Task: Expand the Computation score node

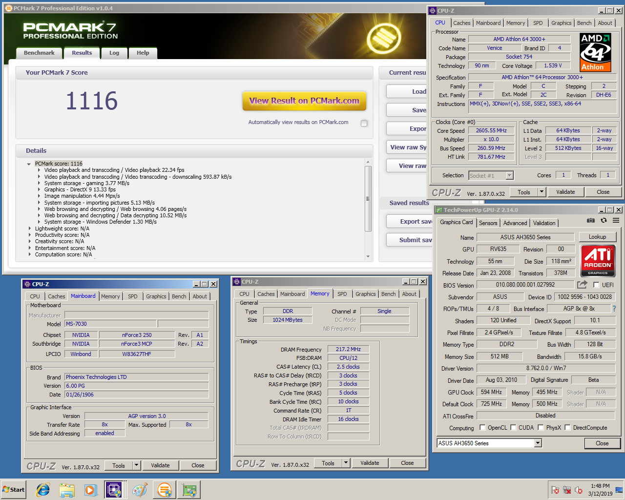Action: point(29,254)
